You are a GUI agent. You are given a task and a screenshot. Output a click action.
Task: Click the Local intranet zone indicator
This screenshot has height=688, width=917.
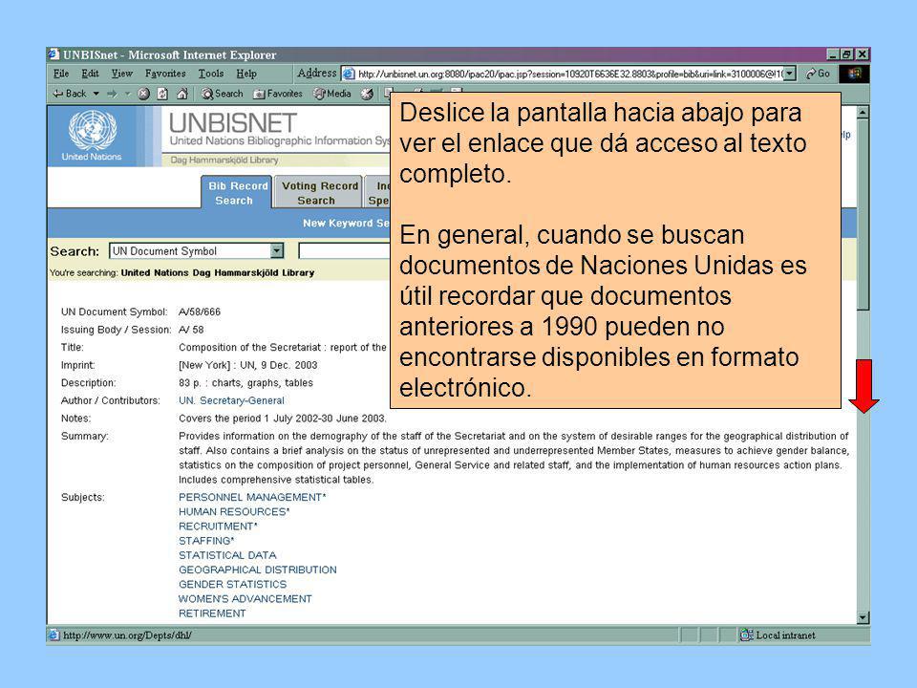[x=778, y=635]
